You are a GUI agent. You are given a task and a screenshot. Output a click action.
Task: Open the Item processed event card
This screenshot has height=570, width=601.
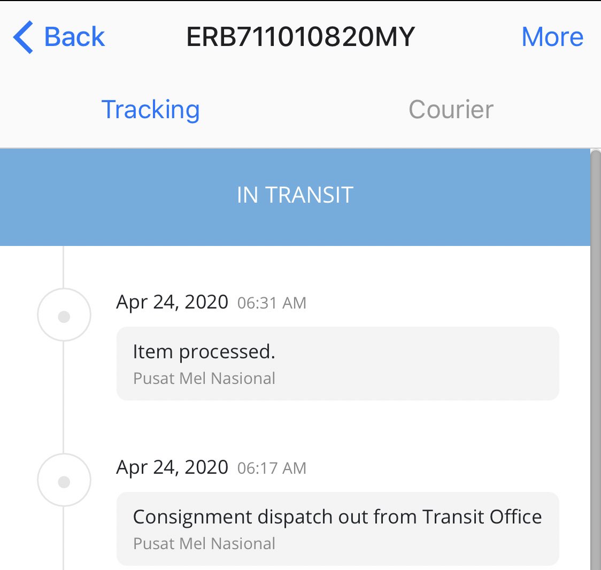338,364
